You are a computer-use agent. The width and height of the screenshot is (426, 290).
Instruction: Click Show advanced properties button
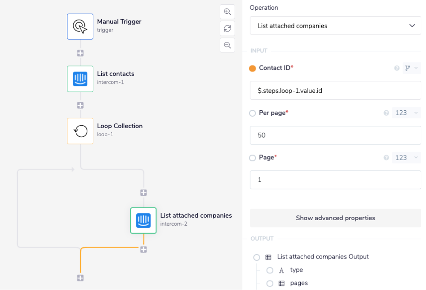click(335, 218)
